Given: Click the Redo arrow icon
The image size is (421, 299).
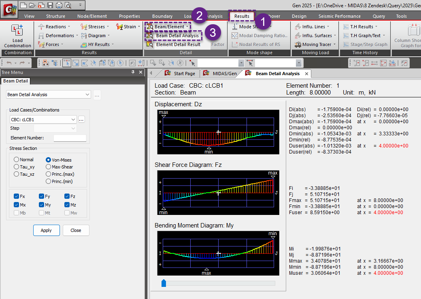Looking at the screenshot, I should (x=22, y=63).
